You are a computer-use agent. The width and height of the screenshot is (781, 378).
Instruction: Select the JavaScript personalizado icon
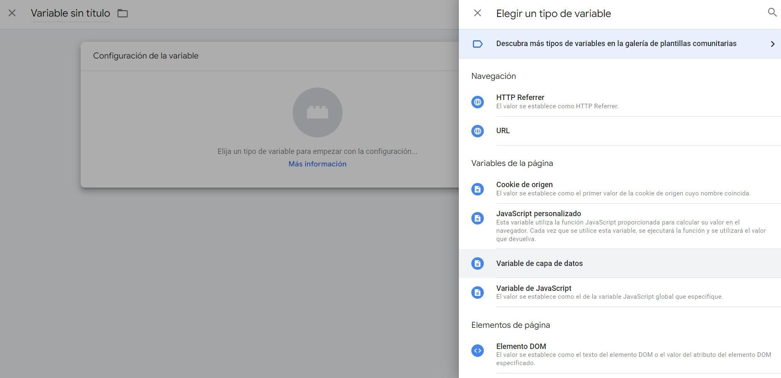(x=478, y=217)
